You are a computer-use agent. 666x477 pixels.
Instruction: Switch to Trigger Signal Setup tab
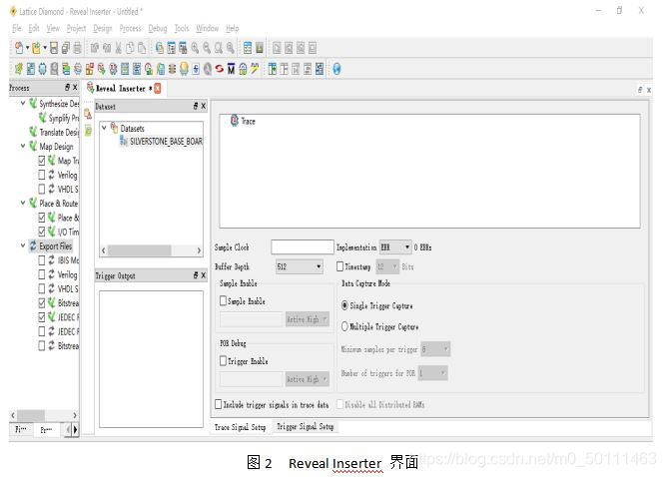click(305, 426)
